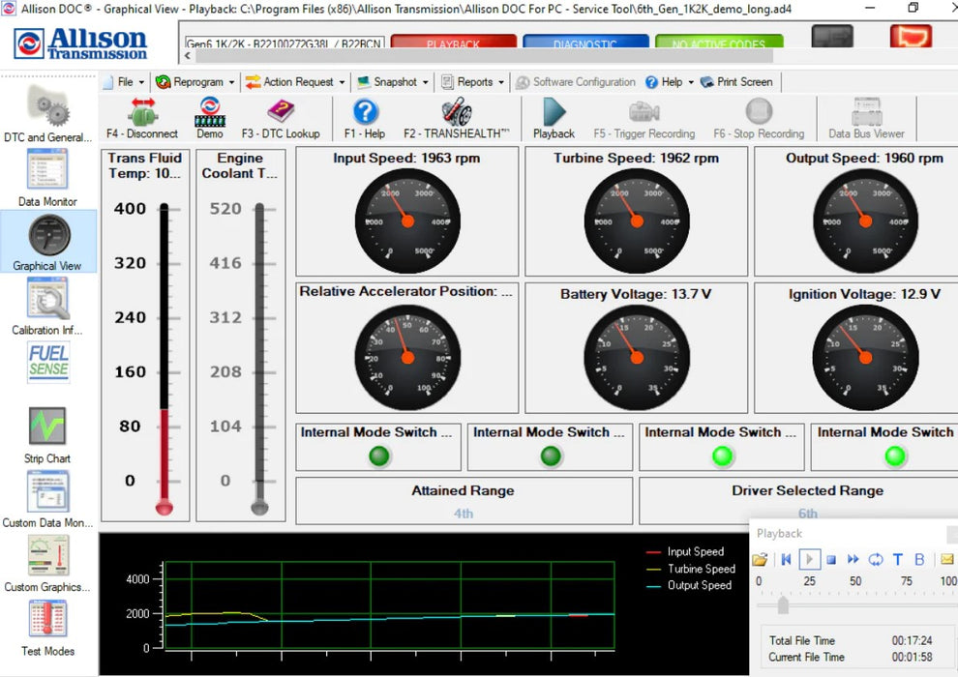Stop playback using the square stop button

(832, 559)
